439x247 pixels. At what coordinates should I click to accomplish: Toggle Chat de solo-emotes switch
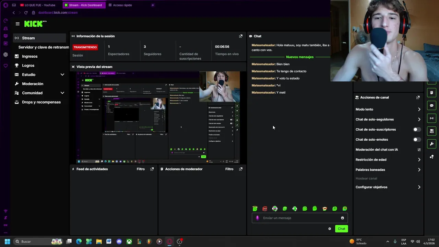tap(417, 140)
